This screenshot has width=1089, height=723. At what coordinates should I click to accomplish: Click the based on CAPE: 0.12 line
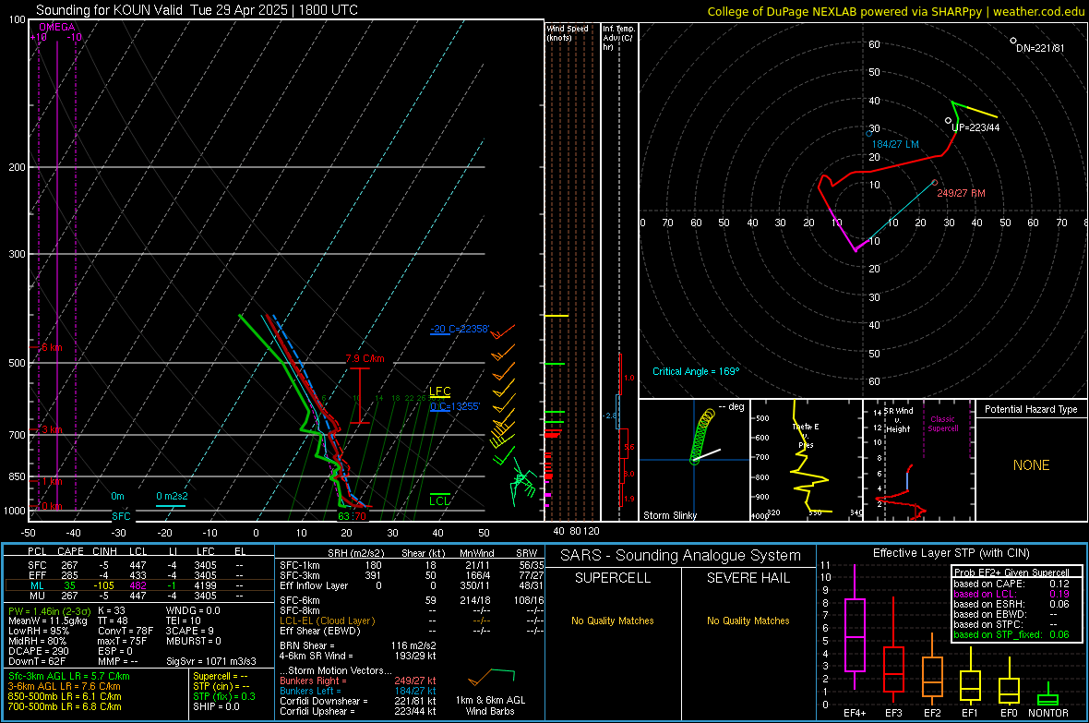pyautogui.click(x=1011, y=584)
